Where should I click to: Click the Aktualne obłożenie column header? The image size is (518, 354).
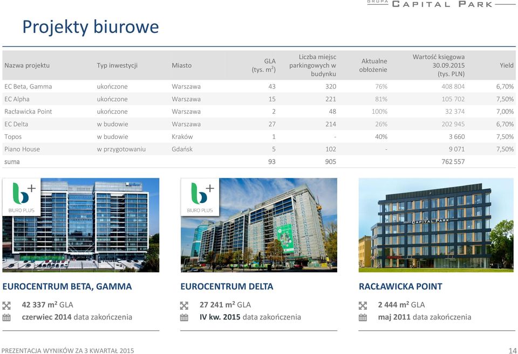pyautogui.click(x=373, y=65)
